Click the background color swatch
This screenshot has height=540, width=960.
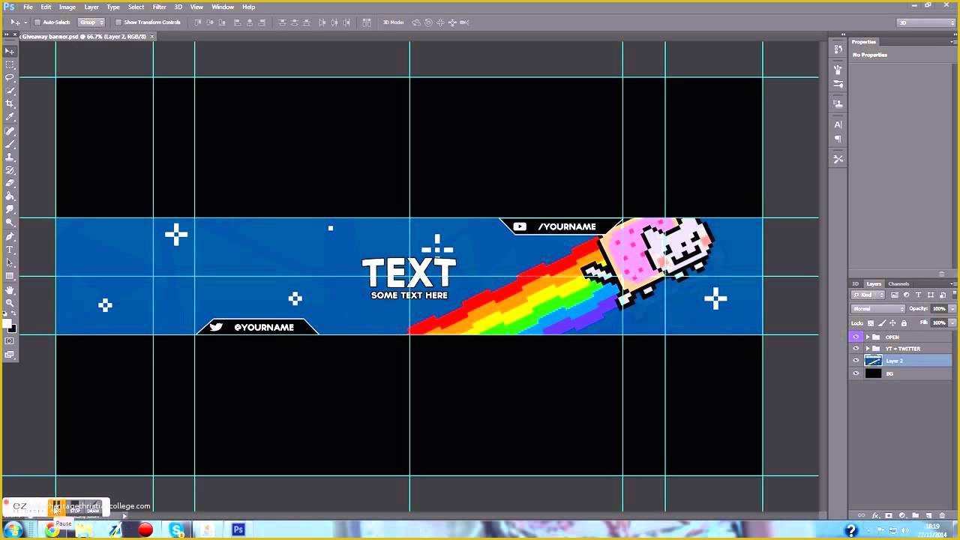(x=13, y=329)
